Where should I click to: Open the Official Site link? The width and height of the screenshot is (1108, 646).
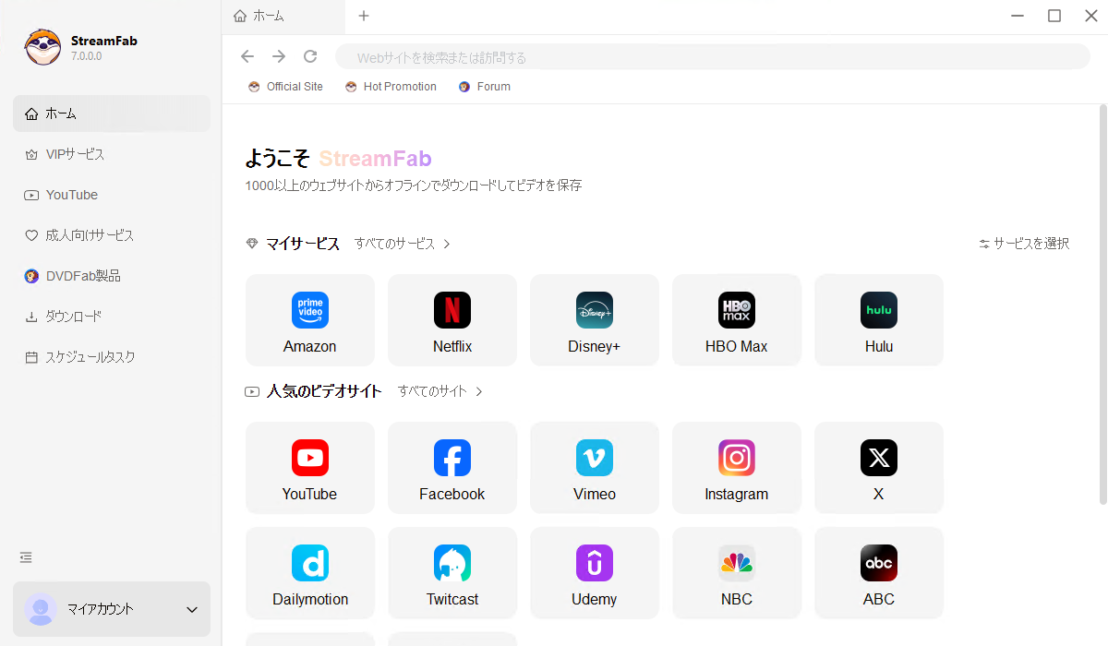[x=285, y=86]
